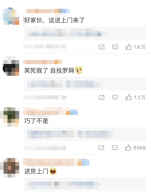
Task: Reply to the 好家伙 comment via speech bubble
Action: tap(115, 47)
